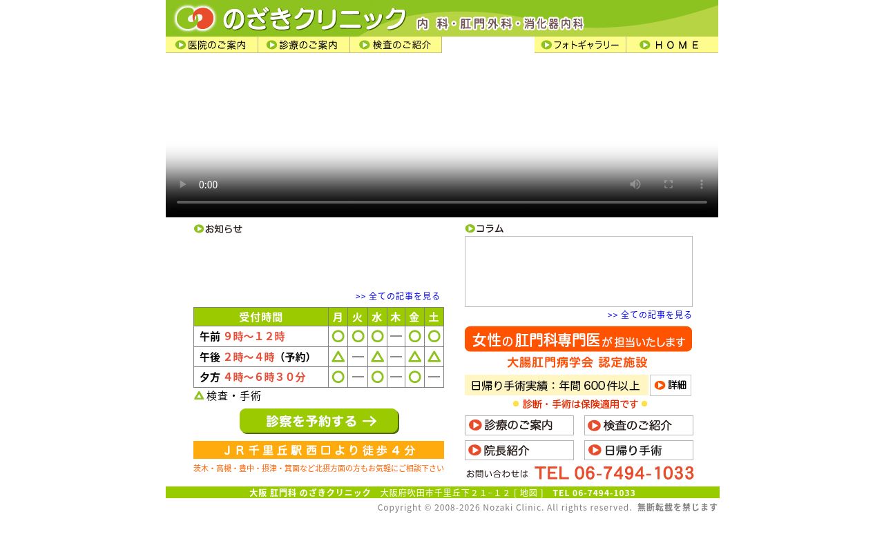Viewport: 884px width, 552px height.
Task: Open 診療のご案内 in top menu
Action: (x=304, y=45)
